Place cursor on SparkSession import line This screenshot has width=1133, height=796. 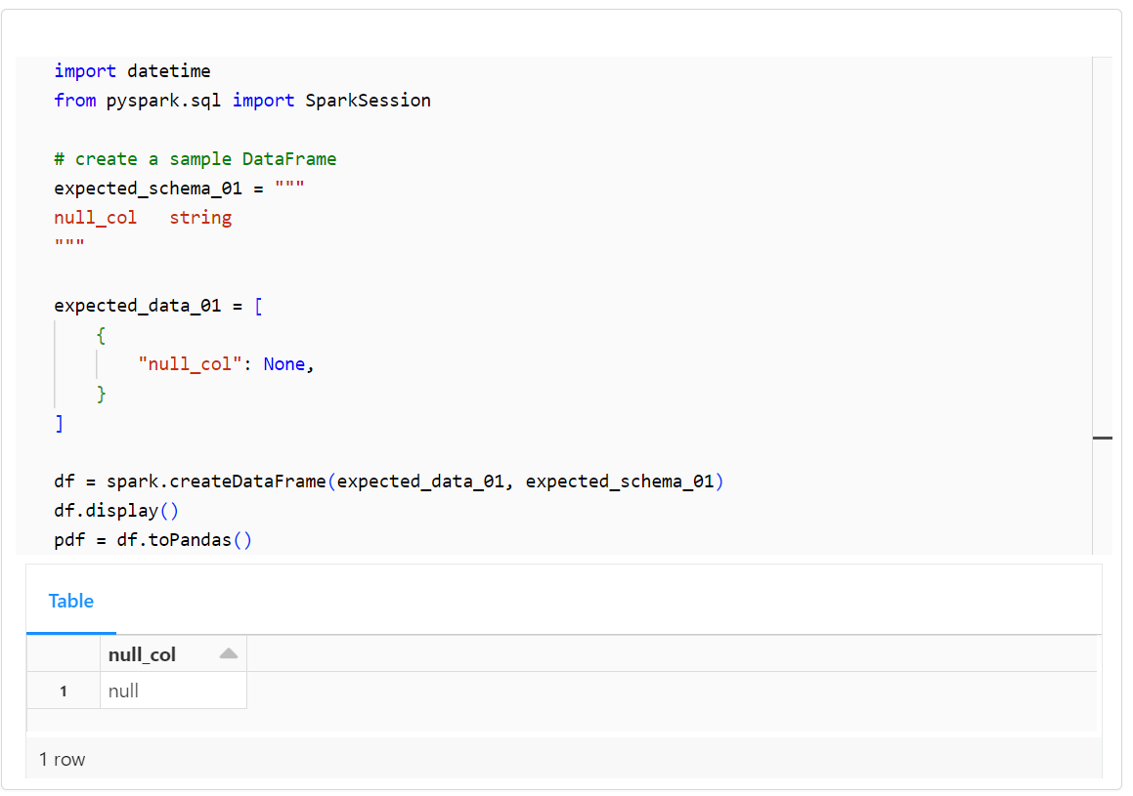pos(242,101)
